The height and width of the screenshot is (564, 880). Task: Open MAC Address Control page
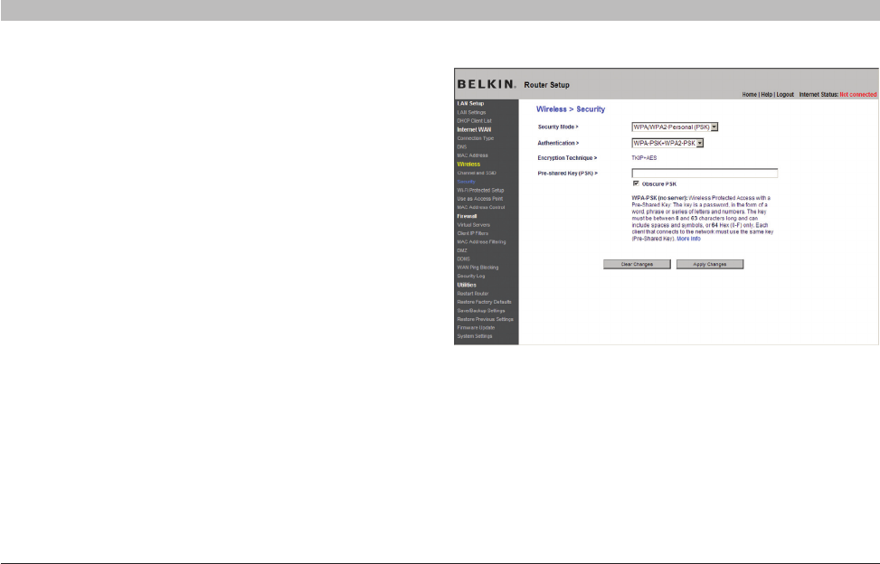(x=481, y=208)
